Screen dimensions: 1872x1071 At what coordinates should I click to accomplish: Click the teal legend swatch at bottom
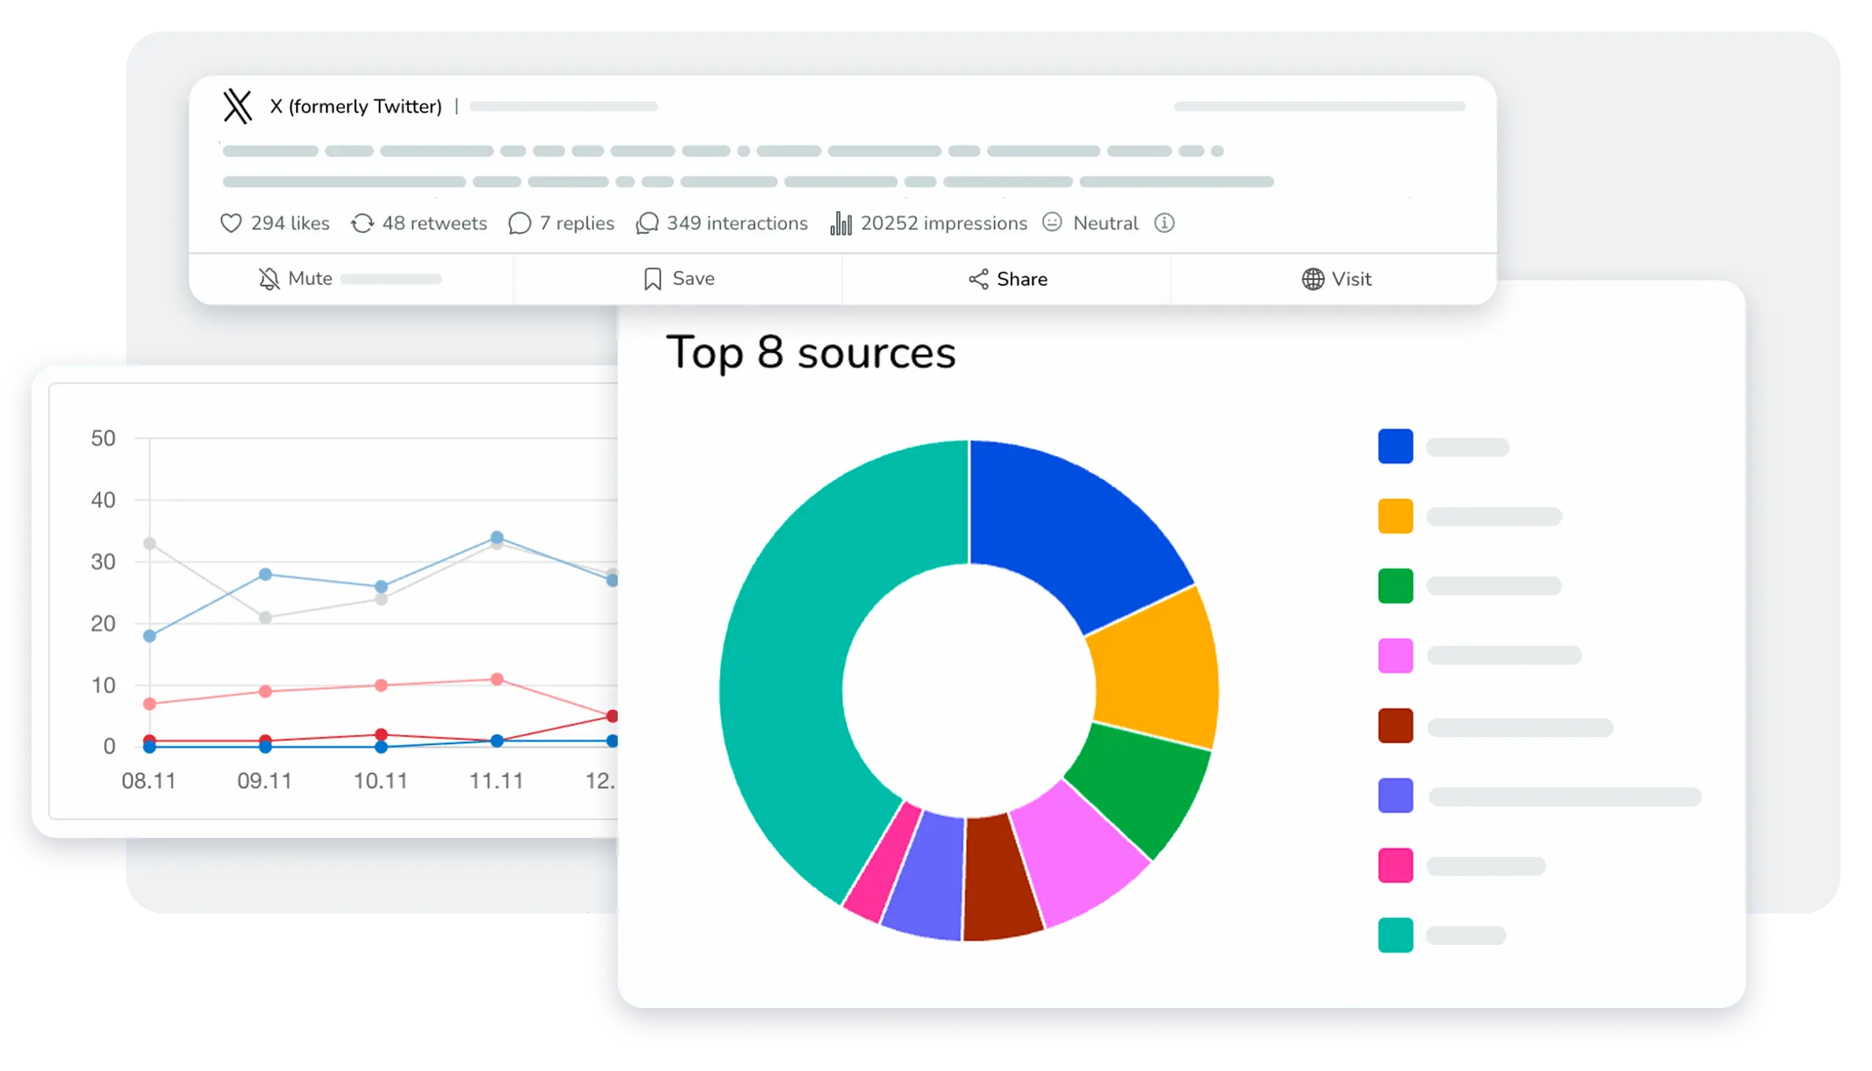[x=1395, y=935]
